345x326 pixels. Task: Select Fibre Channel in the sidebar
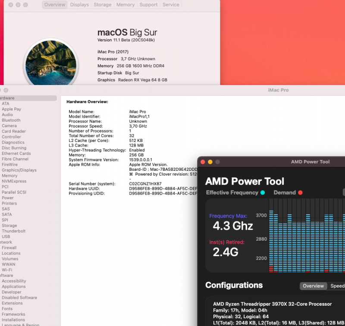pyautogui.click(x=15, y=159)
